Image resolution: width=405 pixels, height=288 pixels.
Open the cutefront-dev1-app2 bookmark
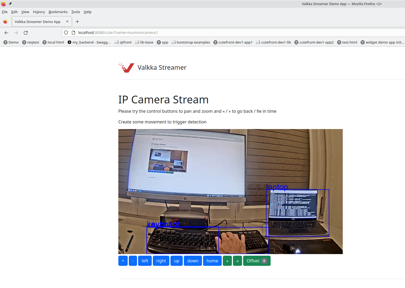click(314, 42)
